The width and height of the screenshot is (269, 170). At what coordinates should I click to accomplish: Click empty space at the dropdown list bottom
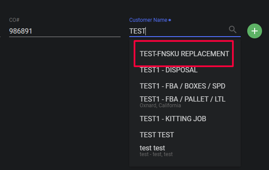coord(185,163)
